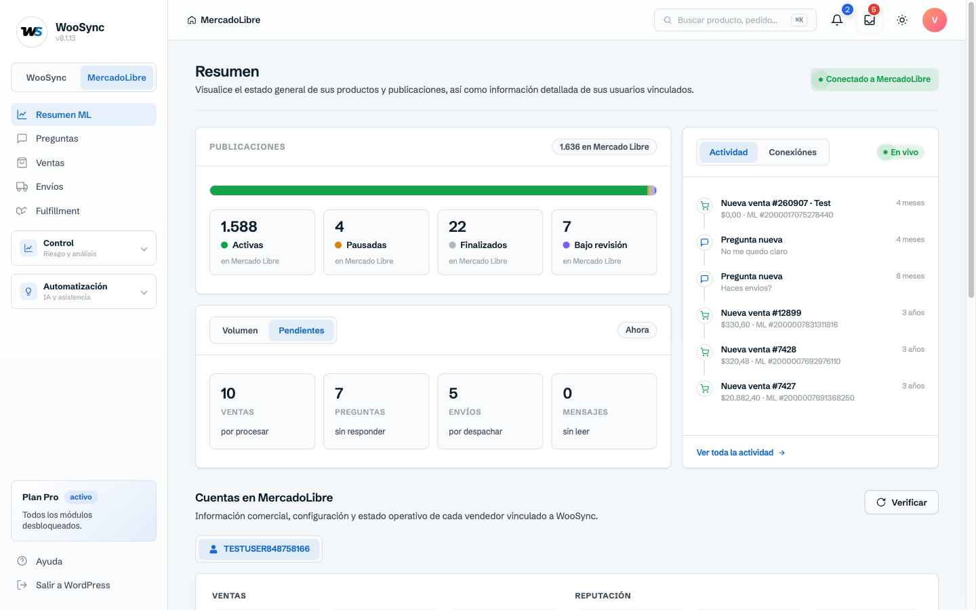Click cart icon for Nueva venta #260907
The height and width of the screenshot is (610, 976).
point(705,205)
